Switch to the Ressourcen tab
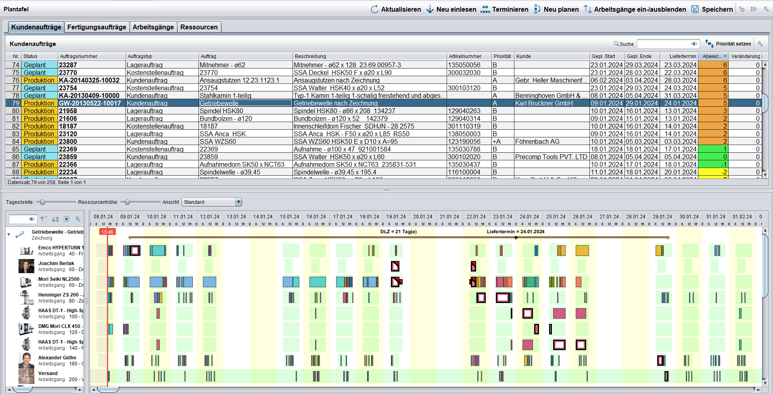The height and width of the screenshot is (394, 773). coord(199,27)
